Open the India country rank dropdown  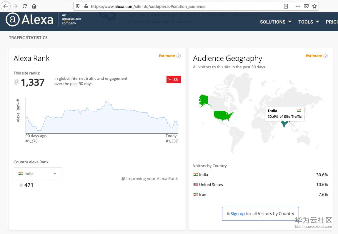point(38,173)
